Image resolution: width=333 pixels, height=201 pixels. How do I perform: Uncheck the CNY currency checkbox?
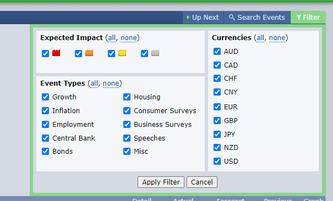[x=217, y=92]
